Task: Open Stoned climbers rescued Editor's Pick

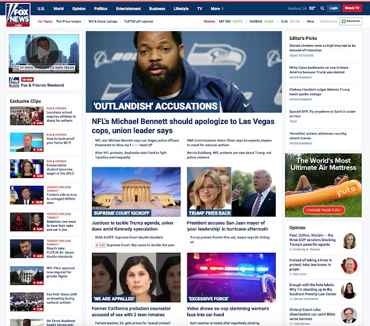Action: click(x=323, y=48)
